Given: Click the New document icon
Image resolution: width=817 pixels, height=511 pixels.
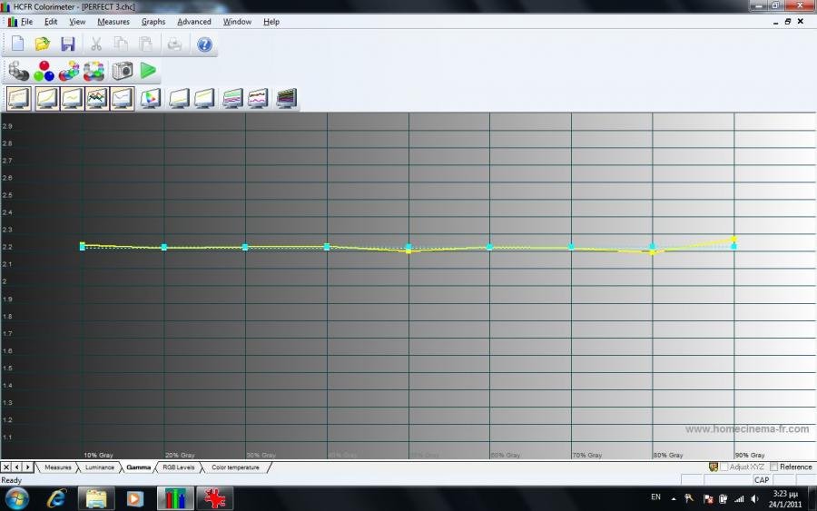Looking at the screenshot, I should point(17,44).
